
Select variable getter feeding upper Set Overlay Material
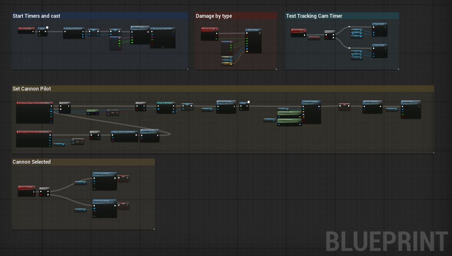[x=81, y=183]
